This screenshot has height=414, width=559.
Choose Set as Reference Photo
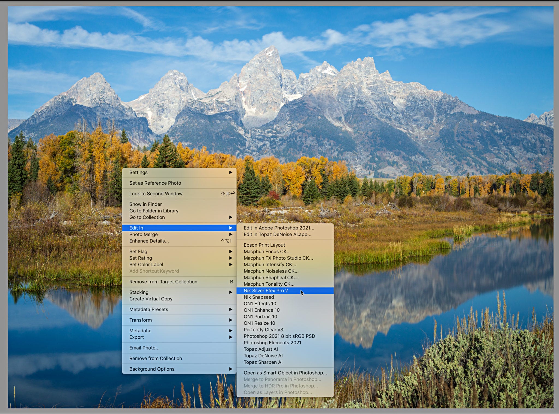179,183
